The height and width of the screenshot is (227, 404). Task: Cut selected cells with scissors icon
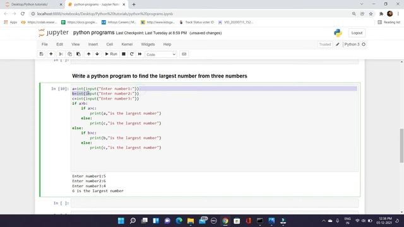61,54
